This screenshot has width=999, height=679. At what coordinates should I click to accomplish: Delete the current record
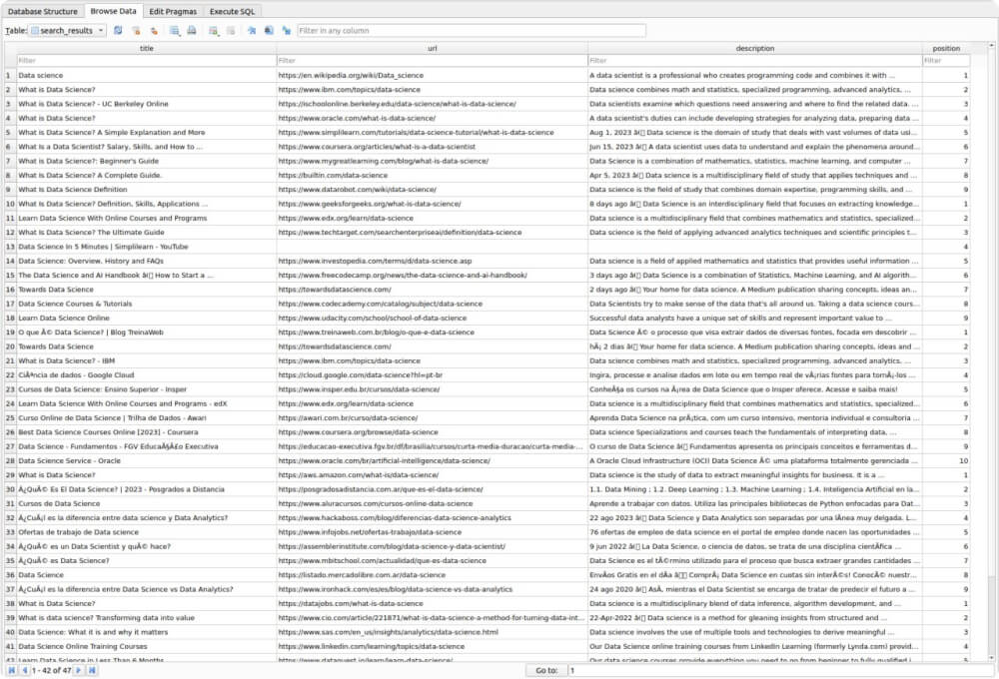(234, 31)
